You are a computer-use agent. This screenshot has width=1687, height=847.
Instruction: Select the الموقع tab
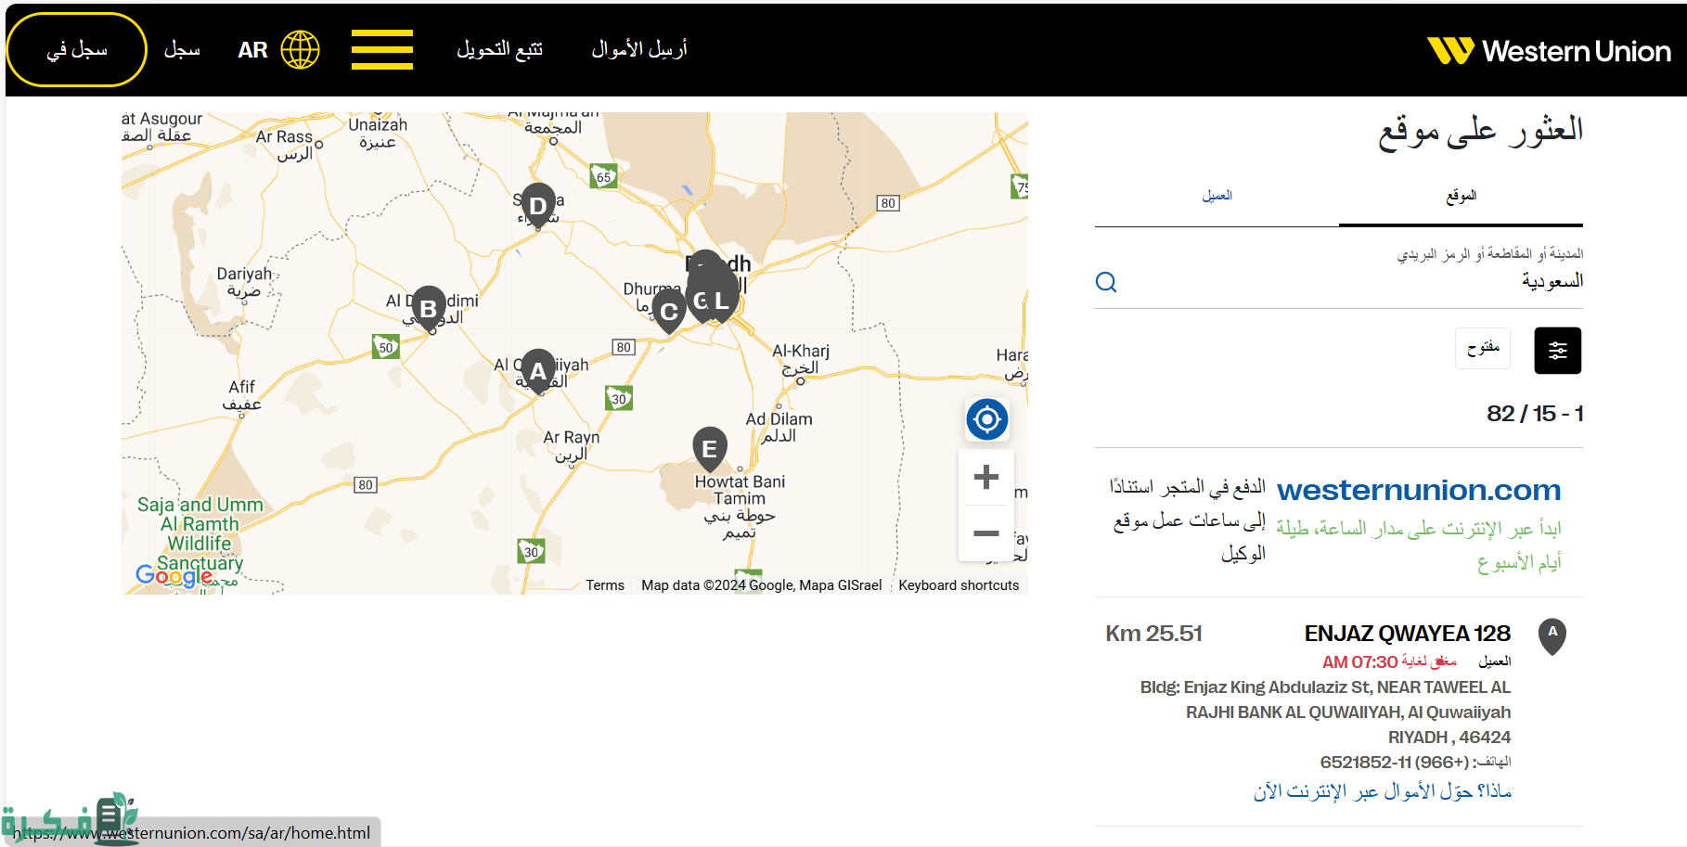pos(1461,196)
